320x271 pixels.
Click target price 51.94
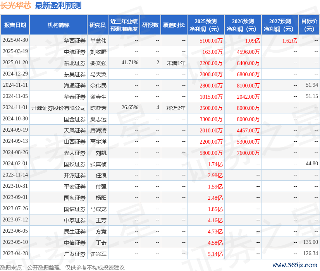point(312,85)
